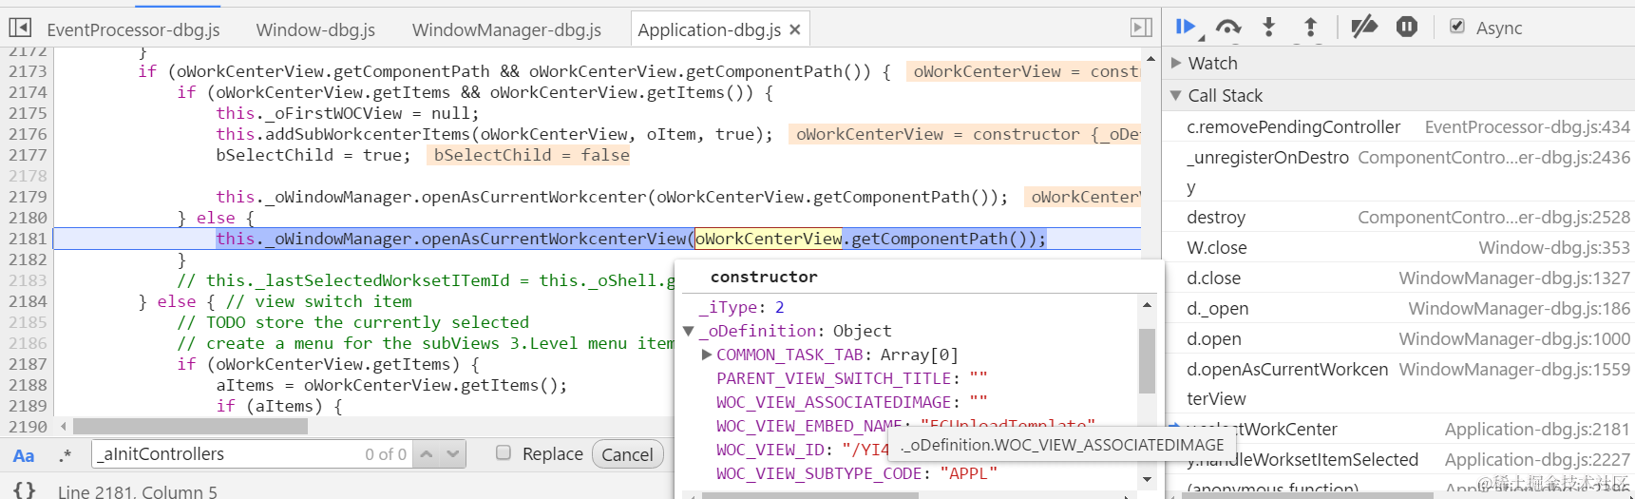Select d.close call stack frame
This screenshot has width=1635, height=499.
tap(1398, 278)
